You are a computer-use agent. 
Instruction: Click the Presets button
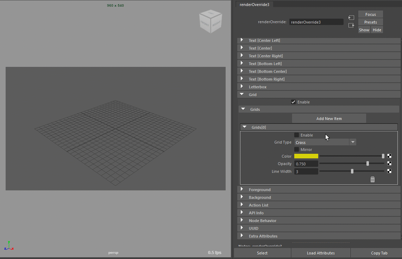(370, 22)
